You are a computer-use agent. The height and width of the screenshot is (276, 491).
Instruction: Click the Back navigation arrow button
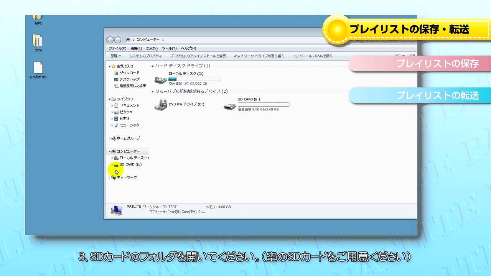point(110,40)
